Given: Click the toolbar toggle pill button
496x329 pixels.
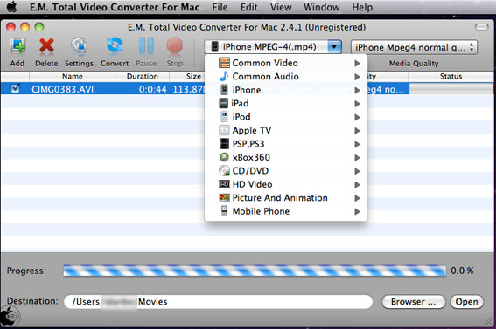Looking at the screenshot, I should point(481,27).
